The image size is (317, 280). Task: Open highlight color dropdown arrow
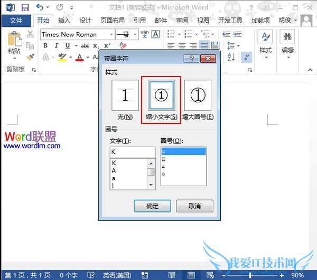(71, 57)
